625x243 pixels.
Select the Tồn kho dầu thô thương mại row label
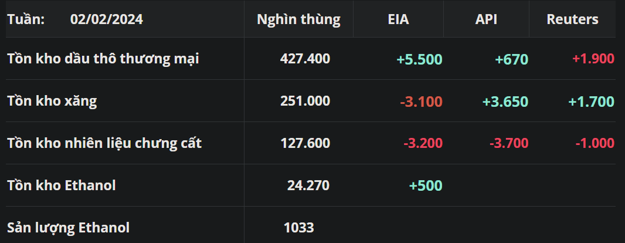pos(103,59)
